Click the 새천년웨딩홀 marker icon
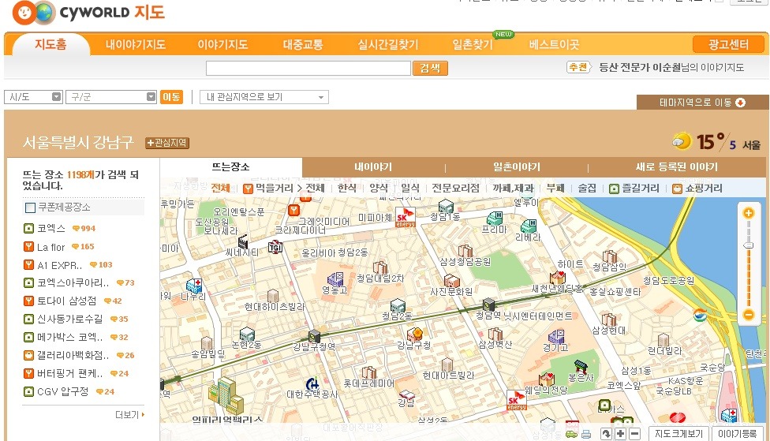The image size is (770, 441). pyautogui.click(x=557, y=278)
